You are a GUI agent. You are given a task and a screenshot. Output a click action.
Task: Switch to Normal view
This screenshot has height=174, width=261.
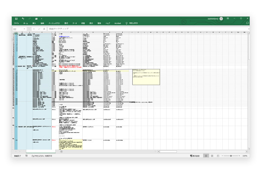(x=206, y=156)
